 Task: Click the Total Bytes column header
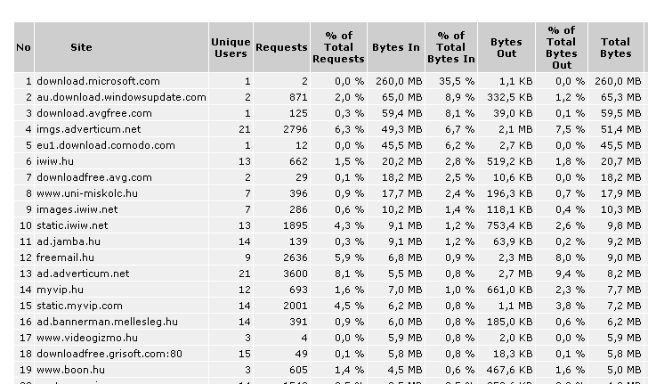coord(616,47)
